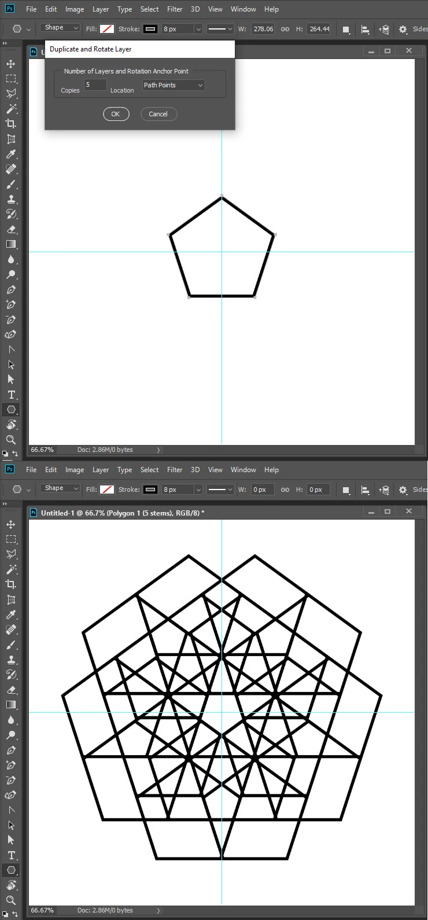Screen dimensions: 428x920
Task: Activate the Crop tool in top window
Action: pyautogui.click(x=11, y=124)
